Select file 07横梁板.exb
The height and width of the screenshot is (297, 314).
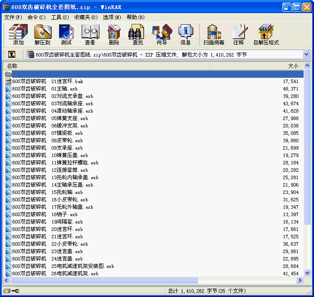point(47,133)
